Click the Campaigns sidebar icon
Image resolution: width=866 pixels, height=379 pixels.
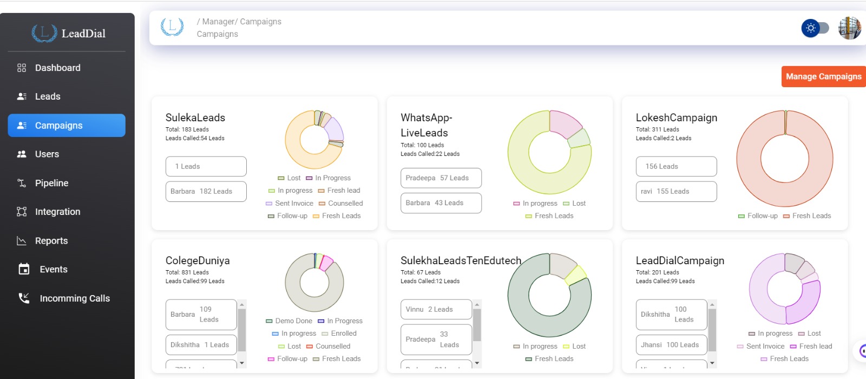tap(22, 125)
